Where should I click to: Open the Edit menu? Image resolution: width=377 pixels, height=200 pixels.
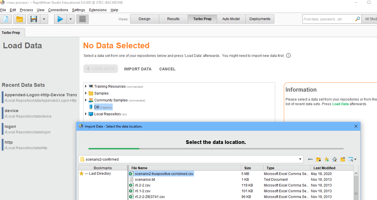click(x=13, y=10)
